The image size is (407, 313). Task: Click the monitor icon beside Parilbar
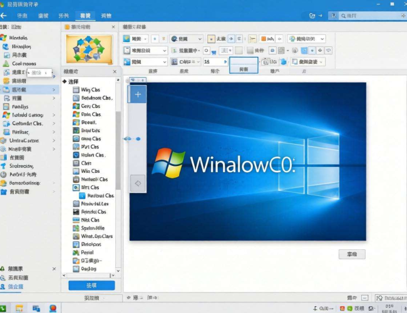point(7,132)
